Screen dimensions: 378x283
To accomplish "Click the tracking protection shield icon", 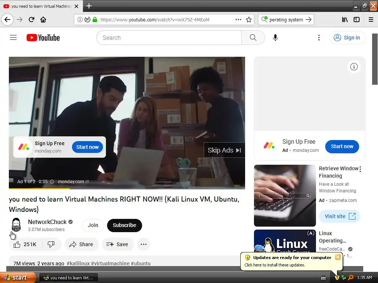I will (87, 20).
